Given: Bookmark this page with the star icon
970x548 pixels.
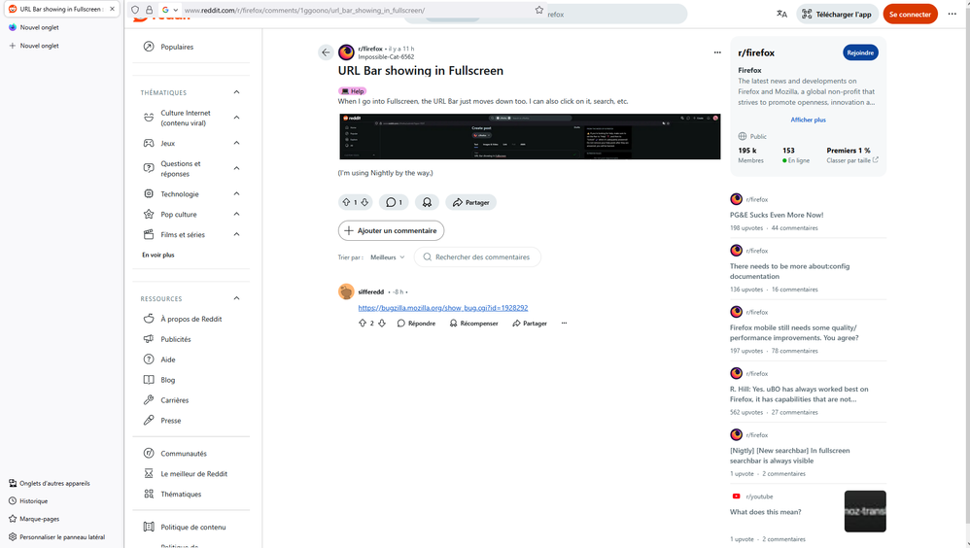Looking at the screenshot, I should (x=539, y=11).
